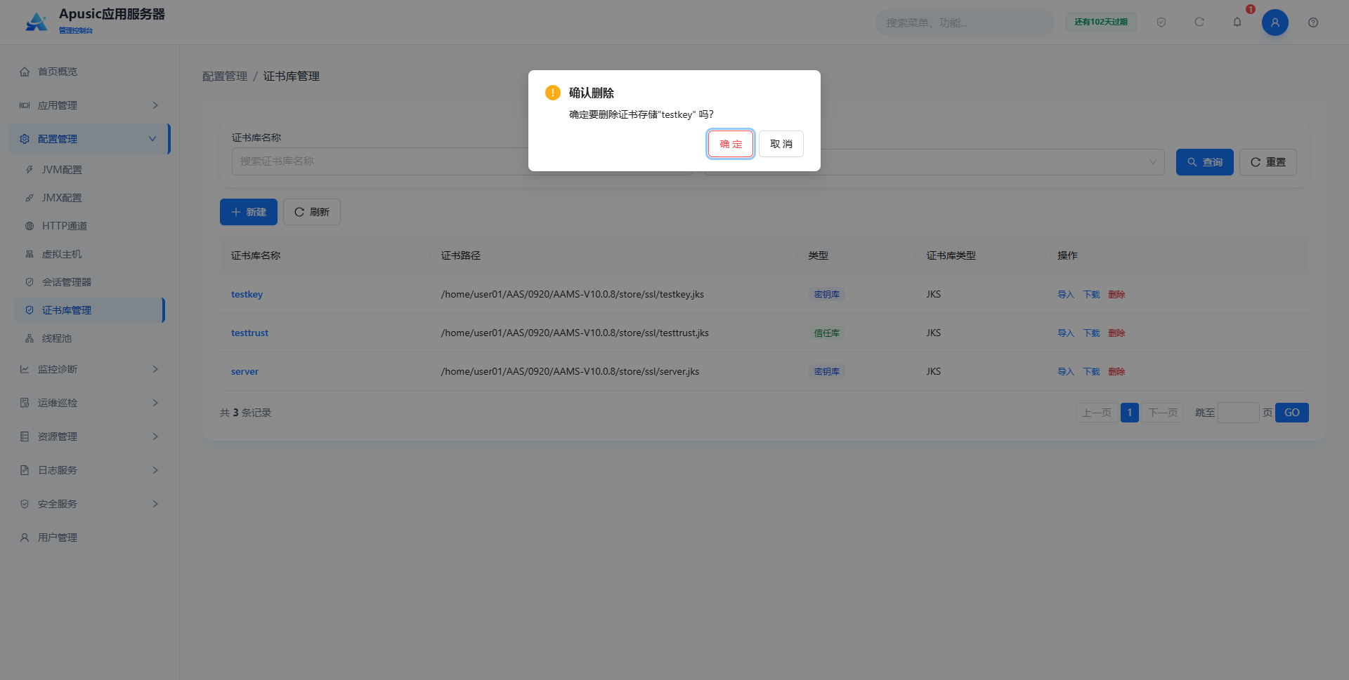Open 线程池 page
The image size is (1349, 680).
pos(90,338)
